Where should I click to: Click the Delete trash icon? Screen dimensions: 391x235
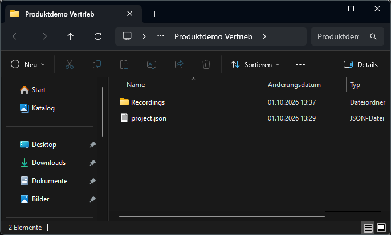[x=206, y=64]
